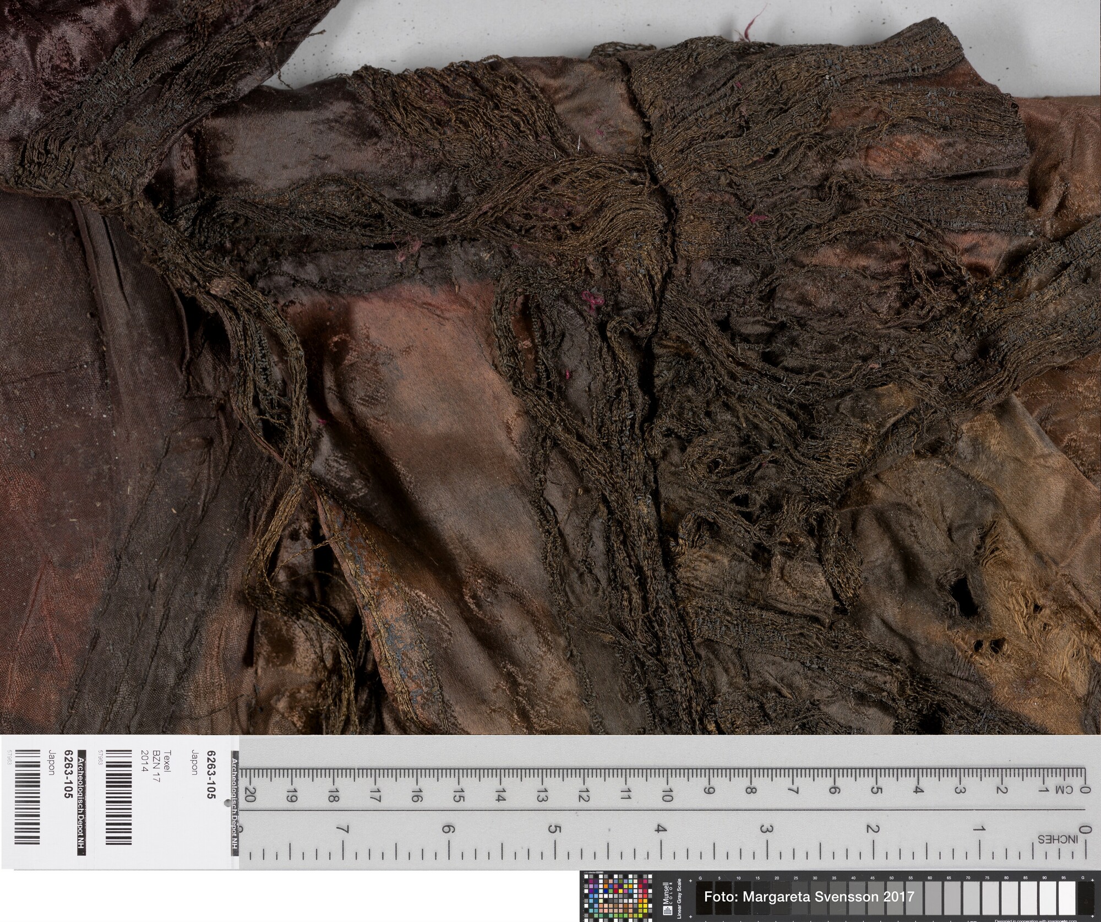
Task: Click the punched hole in the label tag
Action: (x=227, y=804)
